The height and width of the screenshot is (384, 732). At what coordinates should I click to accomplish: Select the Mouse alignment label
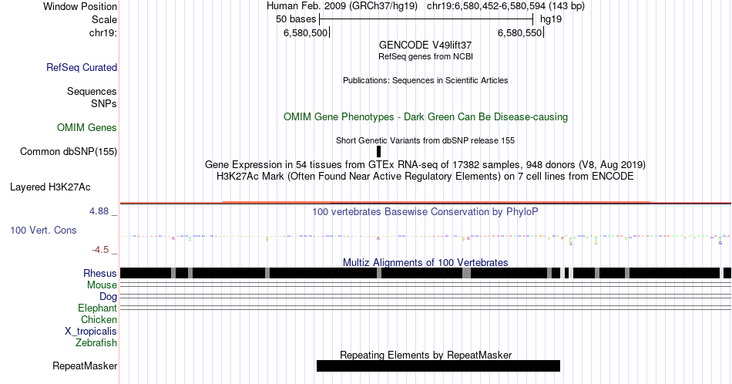102,285
